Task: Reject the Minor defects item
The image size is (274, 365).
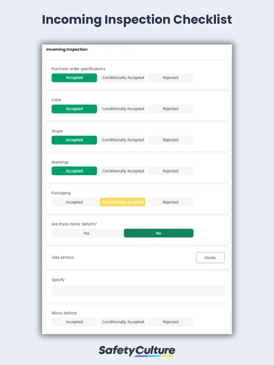Action: coord(170,322)
